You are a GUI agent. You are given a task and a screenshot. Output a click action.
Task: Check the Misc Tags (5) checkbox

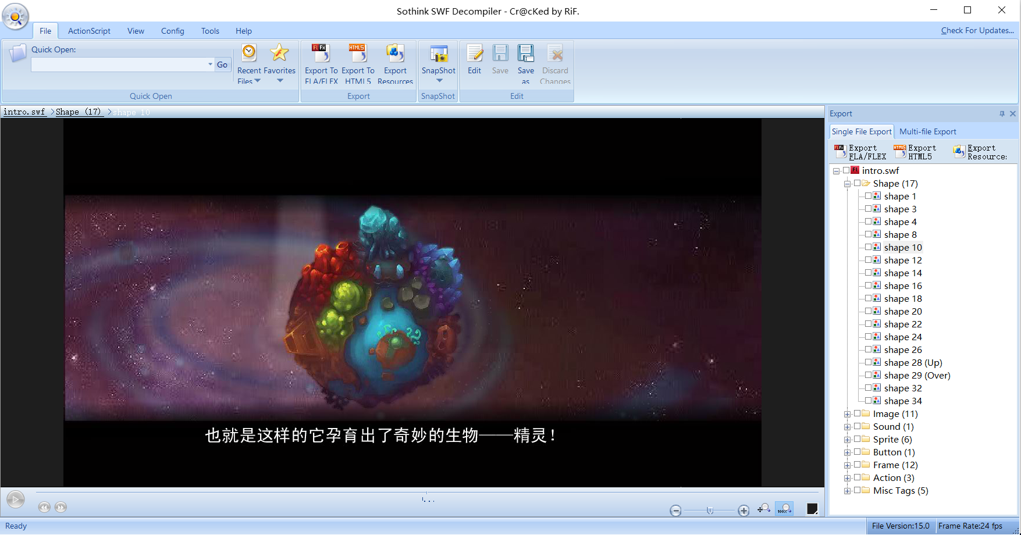[x=857, y=490]
